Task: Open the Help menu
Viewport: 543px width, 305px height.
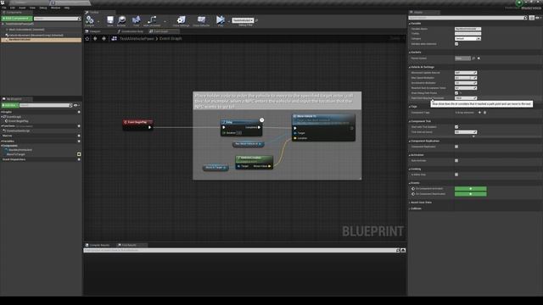Action: 67,8
